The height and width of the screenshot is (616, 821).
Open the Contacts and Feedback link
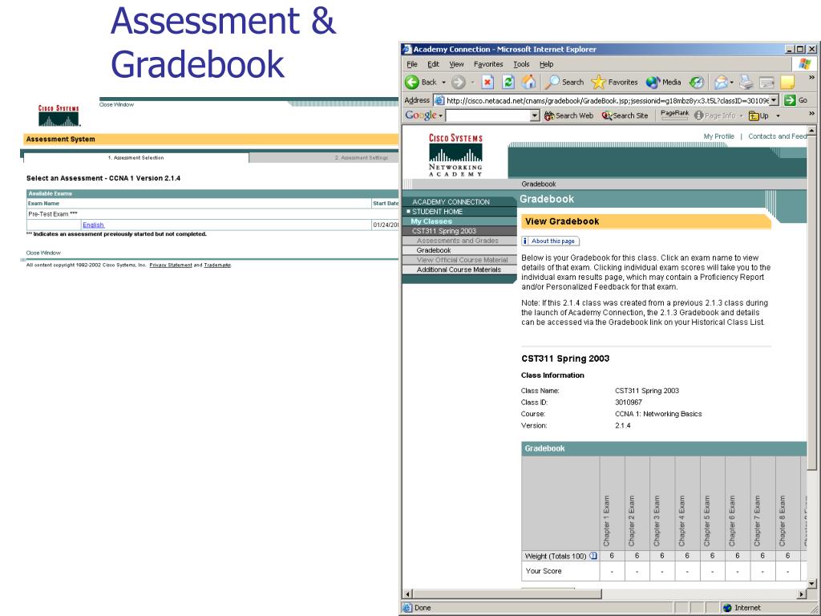(778, 136)
